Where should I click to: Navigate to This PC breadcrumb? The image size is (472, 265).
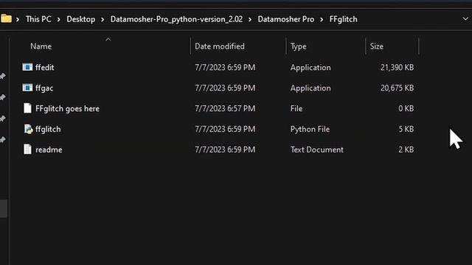38,19
